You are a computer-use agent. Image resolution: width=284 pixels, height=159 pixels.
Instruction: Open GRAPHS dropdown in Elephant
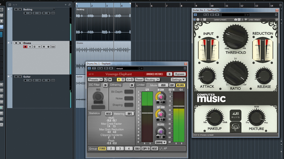(x=160, y=142)
